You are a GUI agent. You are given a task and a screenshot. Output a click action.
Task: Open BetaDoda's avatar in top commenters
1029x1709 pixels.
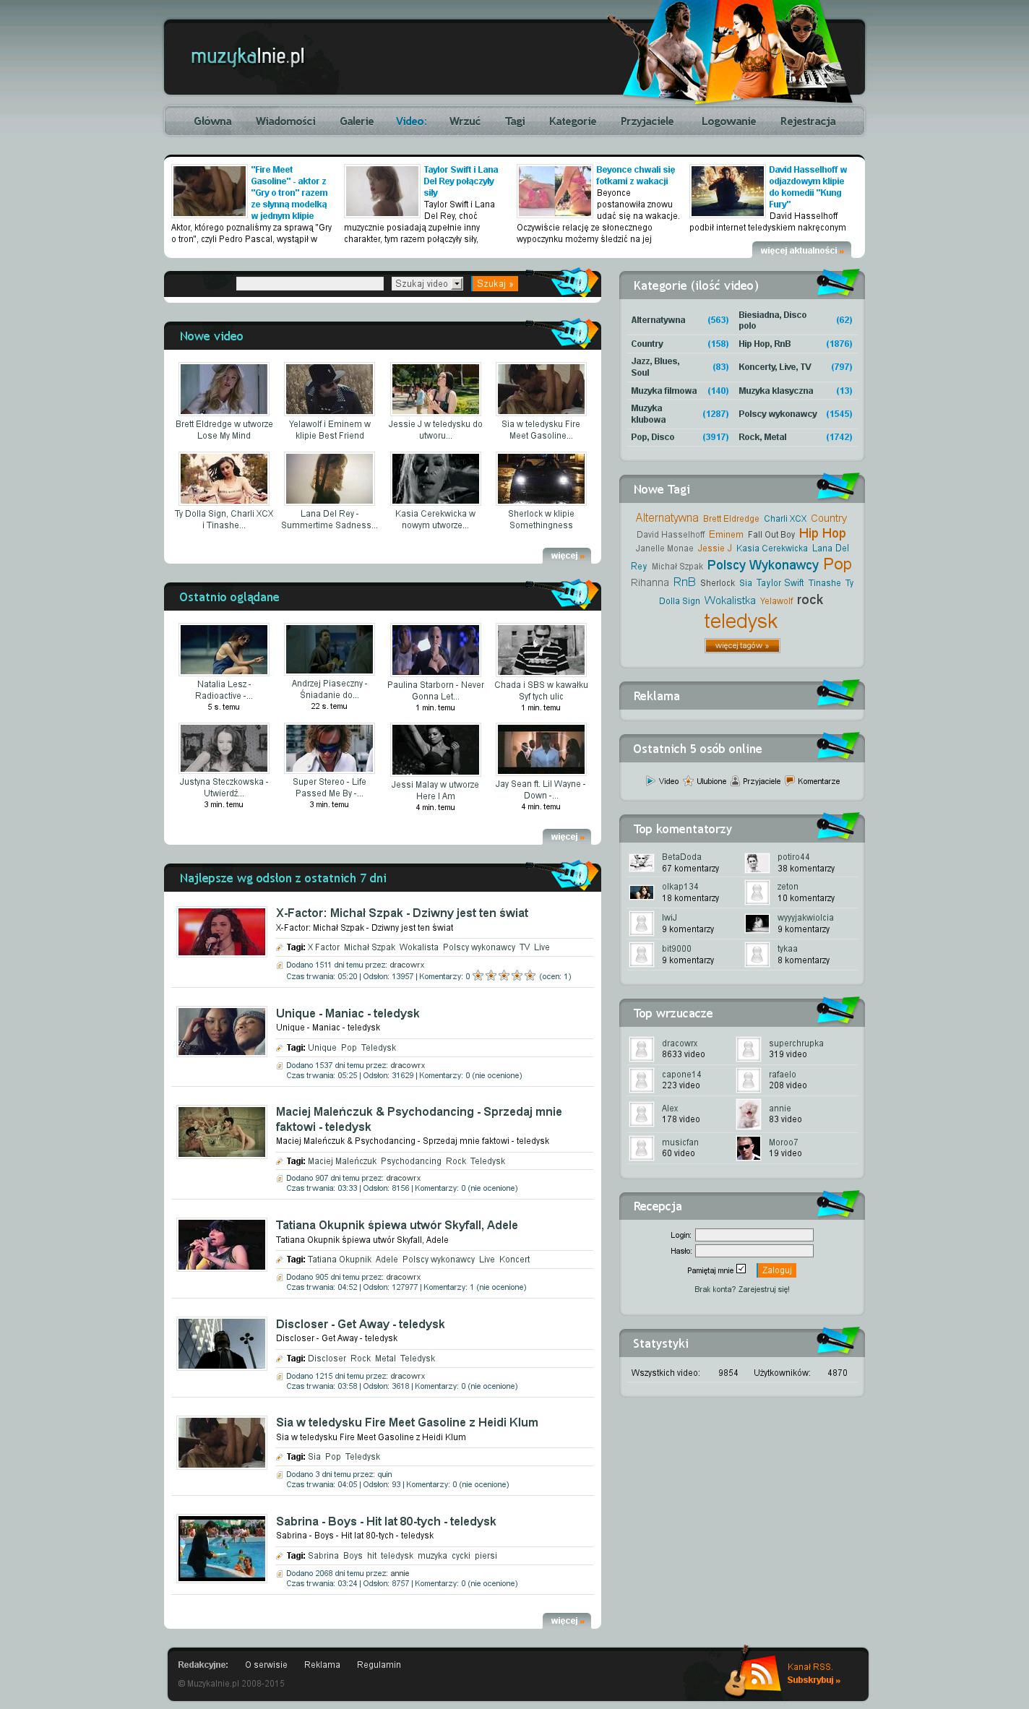pos(641,862)
